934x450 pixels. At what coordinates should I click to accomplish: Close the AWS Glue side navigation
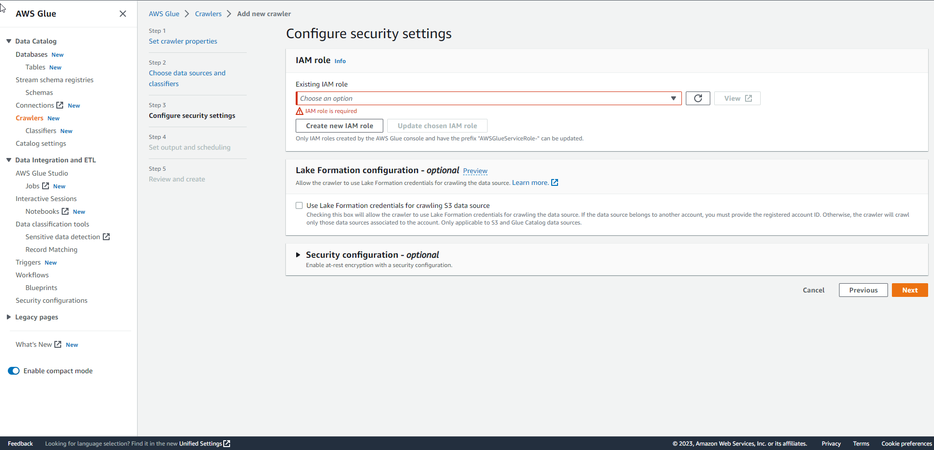point(123,14)
